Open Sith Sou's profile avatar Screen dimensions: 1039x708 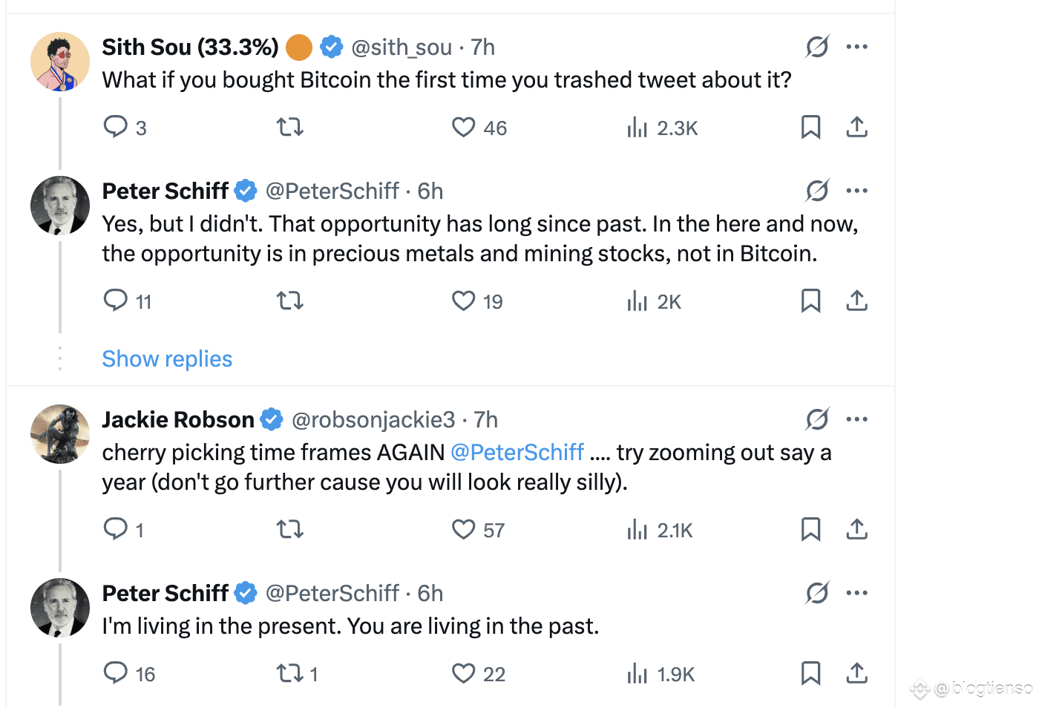coord(60,62)
